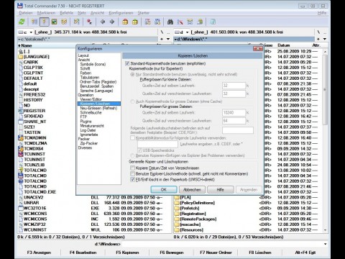Select 'Packer' category in configuration tree
Screen dimensions: 345x259
tap(83, 139)
